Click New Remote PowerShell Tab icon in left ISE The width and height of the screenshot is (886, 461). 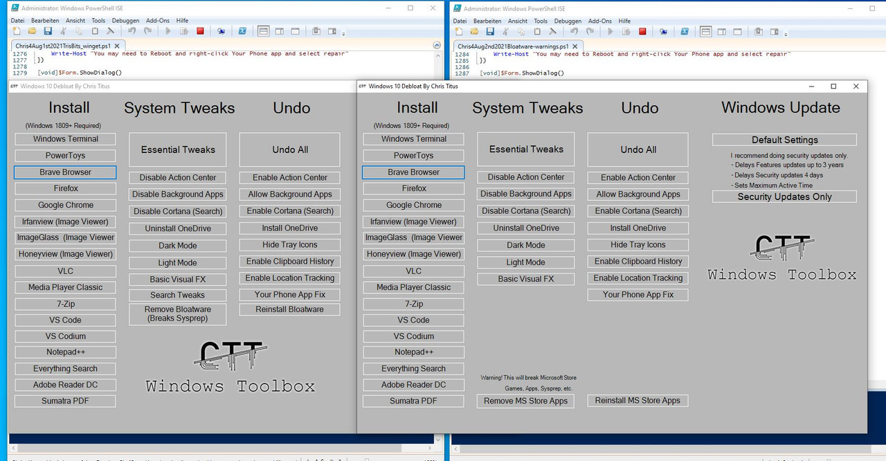point(221,31)
